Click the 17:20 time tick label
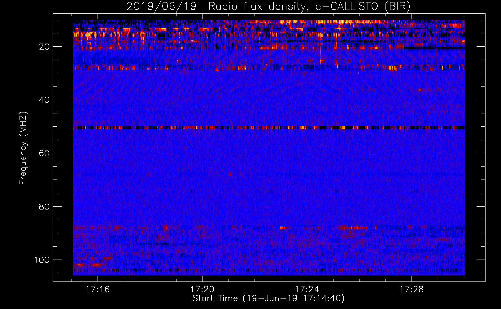This screenshot has height=309, width=501. (202, 290)
